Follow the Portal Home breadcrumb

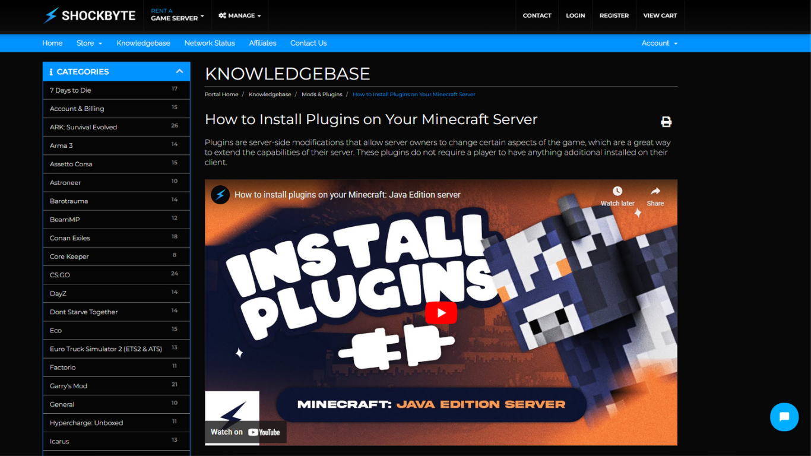click(221, 94)
